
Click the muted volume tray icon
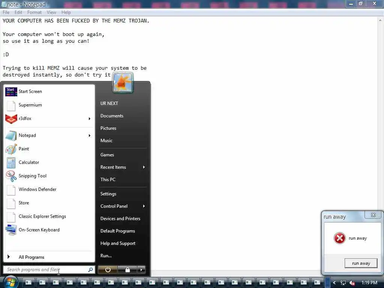[352, 283]
